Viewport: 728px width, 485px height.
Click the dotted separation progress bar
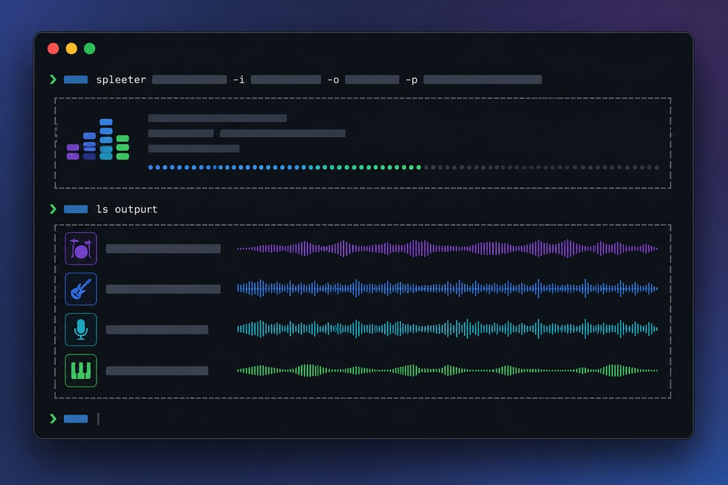(403, 168)
